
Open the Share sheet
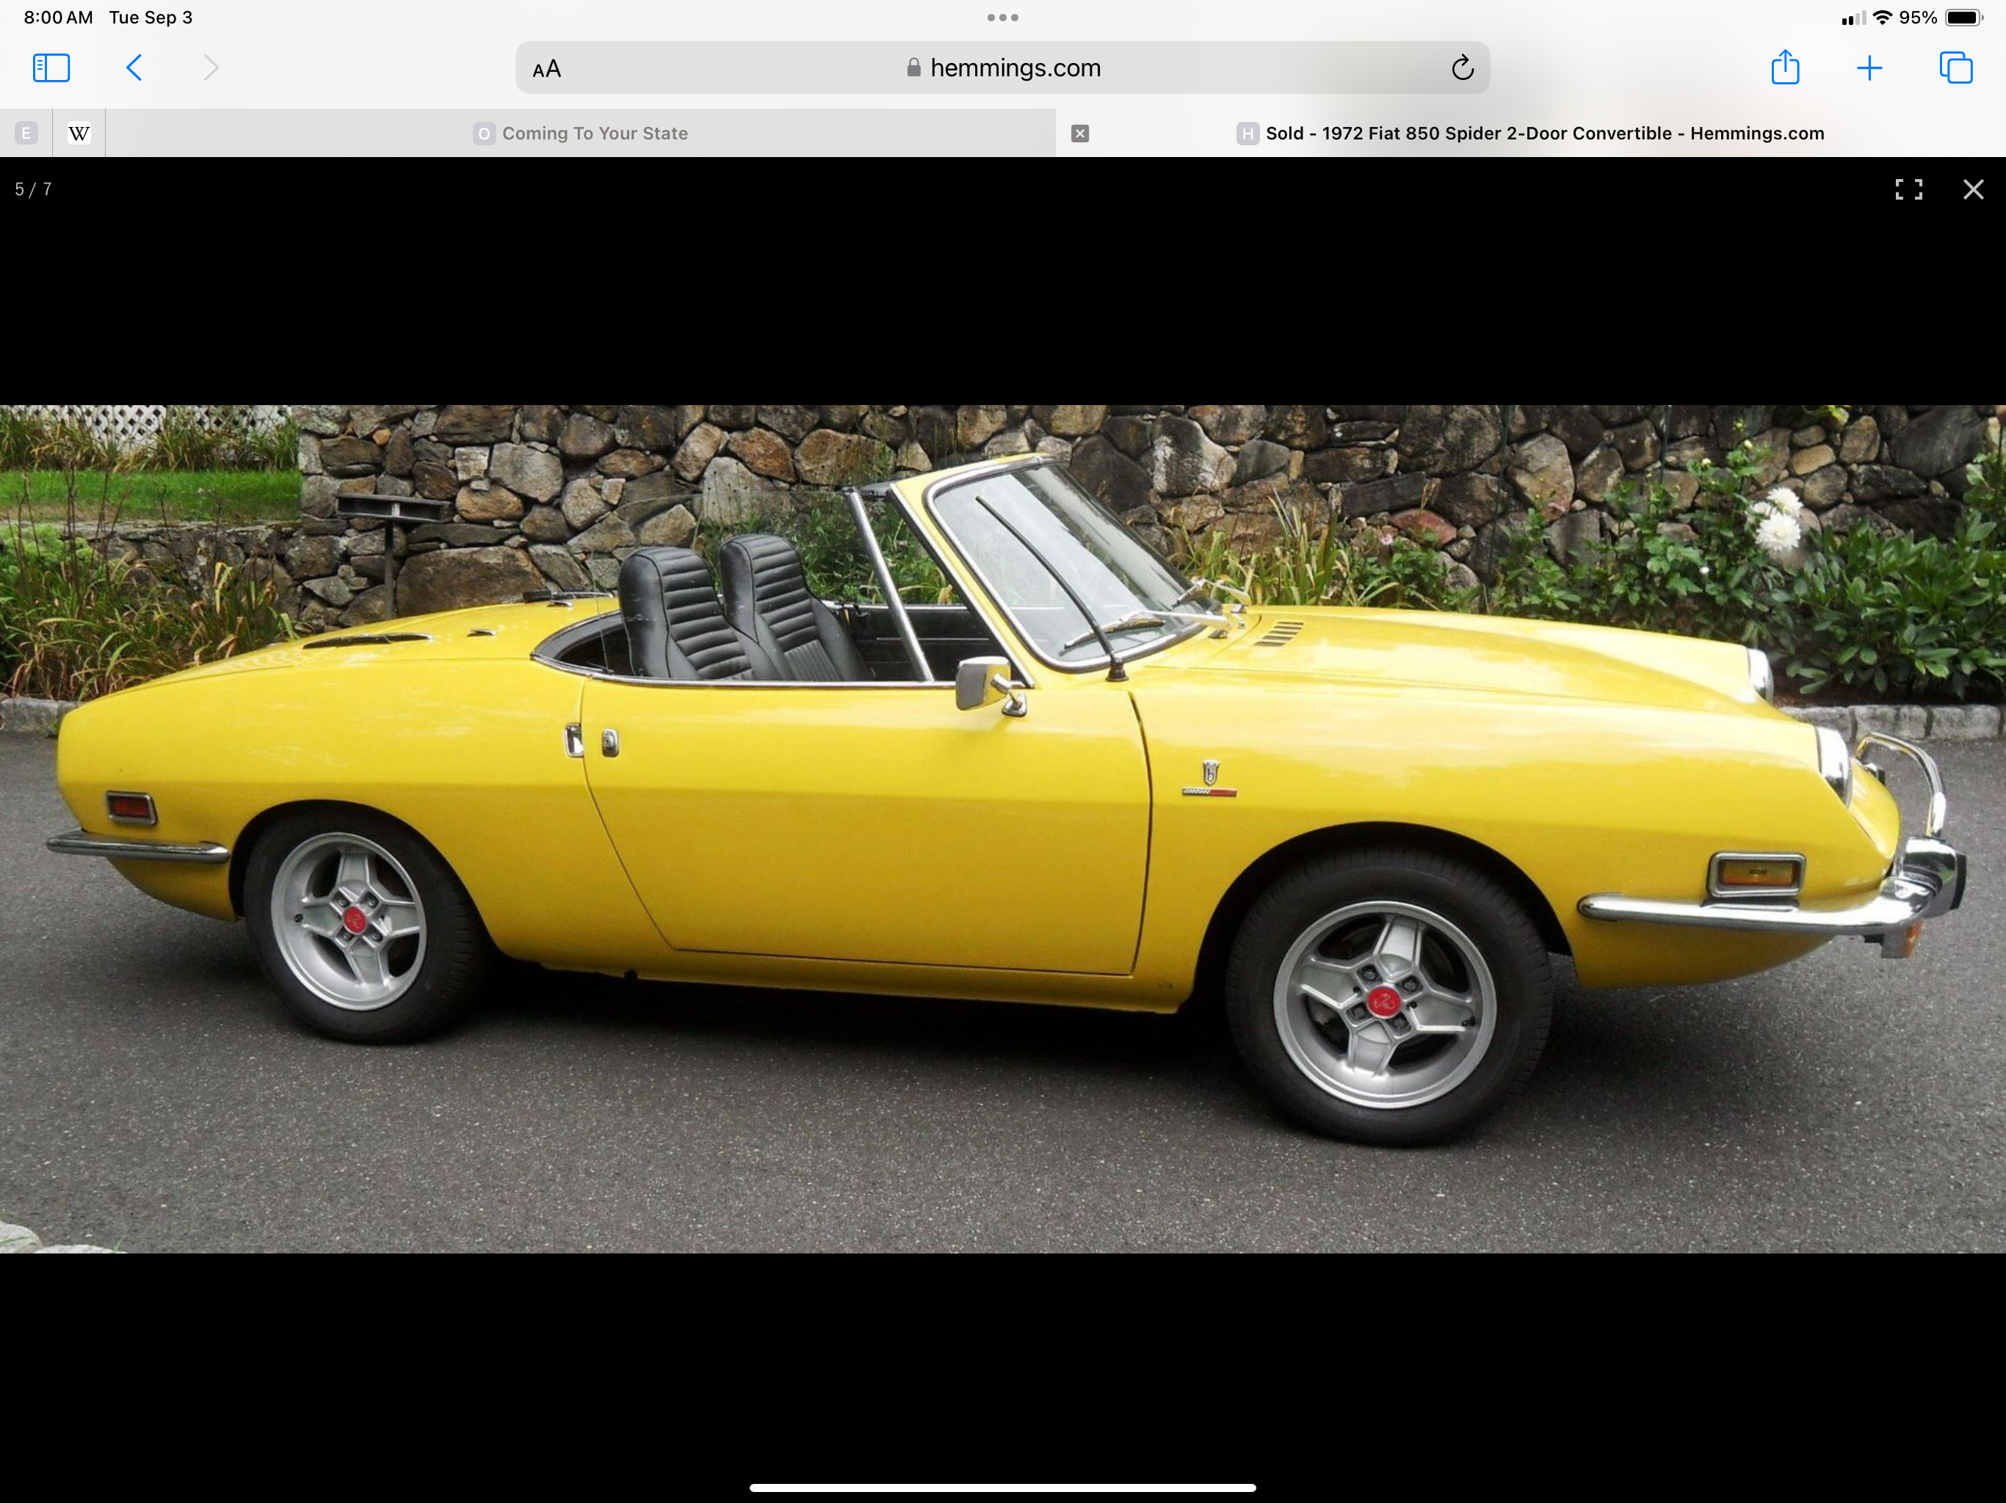pyautogui.click(x=1785, y=67)
